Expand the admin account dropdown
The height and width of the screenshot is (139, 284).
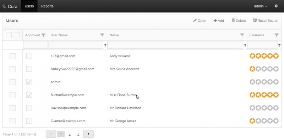[261, 6]
